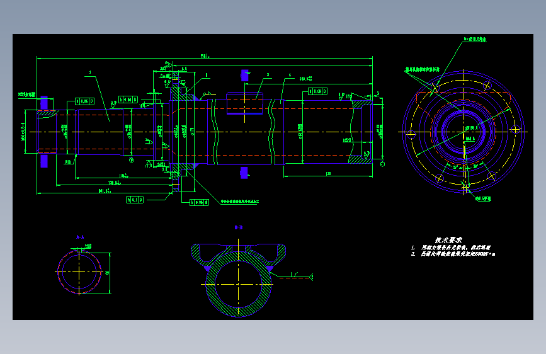
Task: Click part balloon number 3 above keyway
Action: point(268,74)
